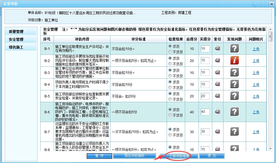
Task: Click the score input field in row B-2
Action: [205, 61]
